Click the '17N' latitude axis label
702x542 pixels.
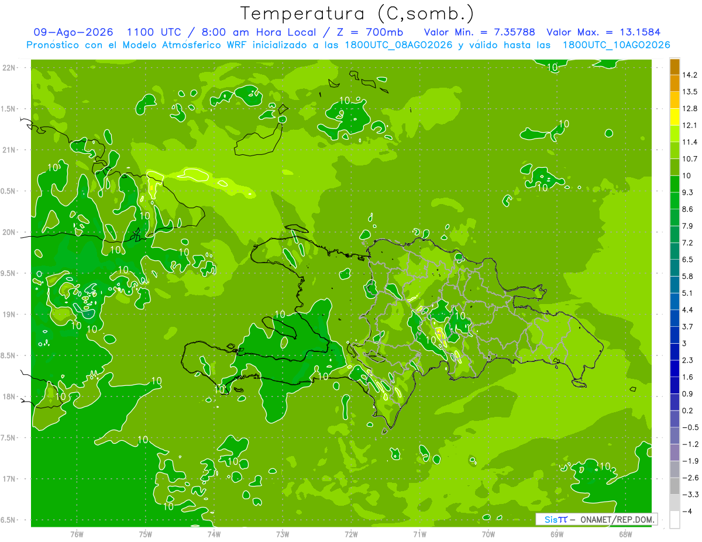(x=10, y=479)
